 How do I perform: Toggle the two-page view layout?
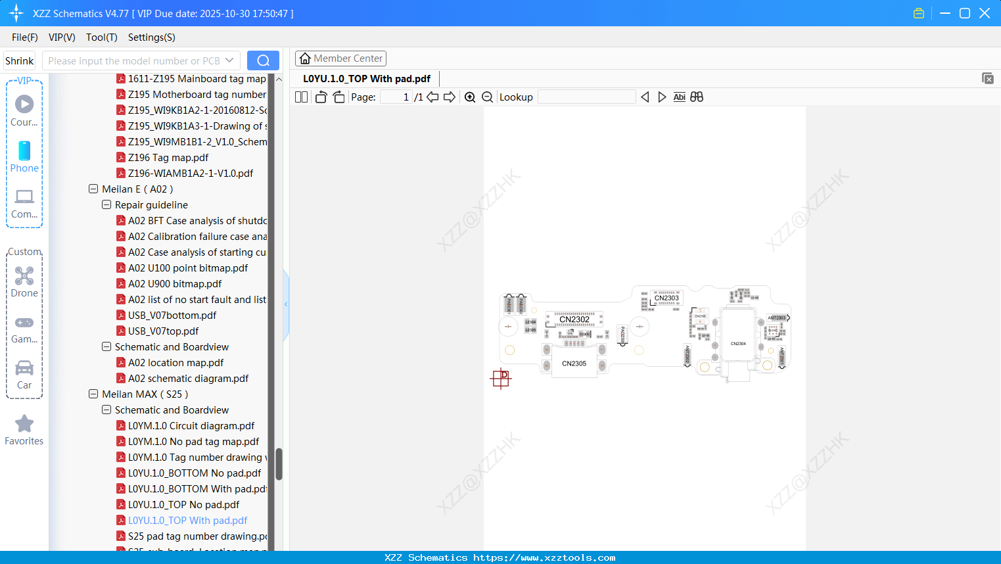[302, 97]
